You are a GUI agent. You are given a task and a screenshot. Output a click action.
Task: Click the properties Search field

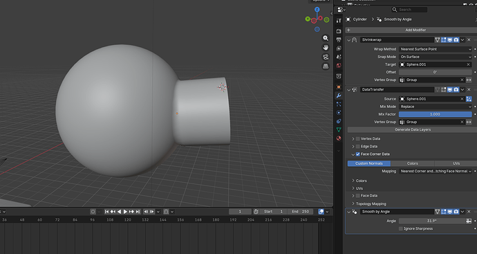click(409, 10)
